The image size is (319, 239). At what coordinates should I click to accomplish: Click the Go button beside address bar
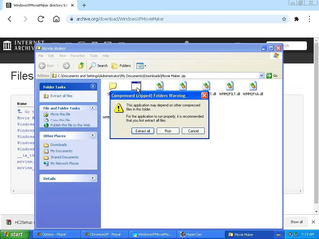pyautogui.click(x=272, y=76)
